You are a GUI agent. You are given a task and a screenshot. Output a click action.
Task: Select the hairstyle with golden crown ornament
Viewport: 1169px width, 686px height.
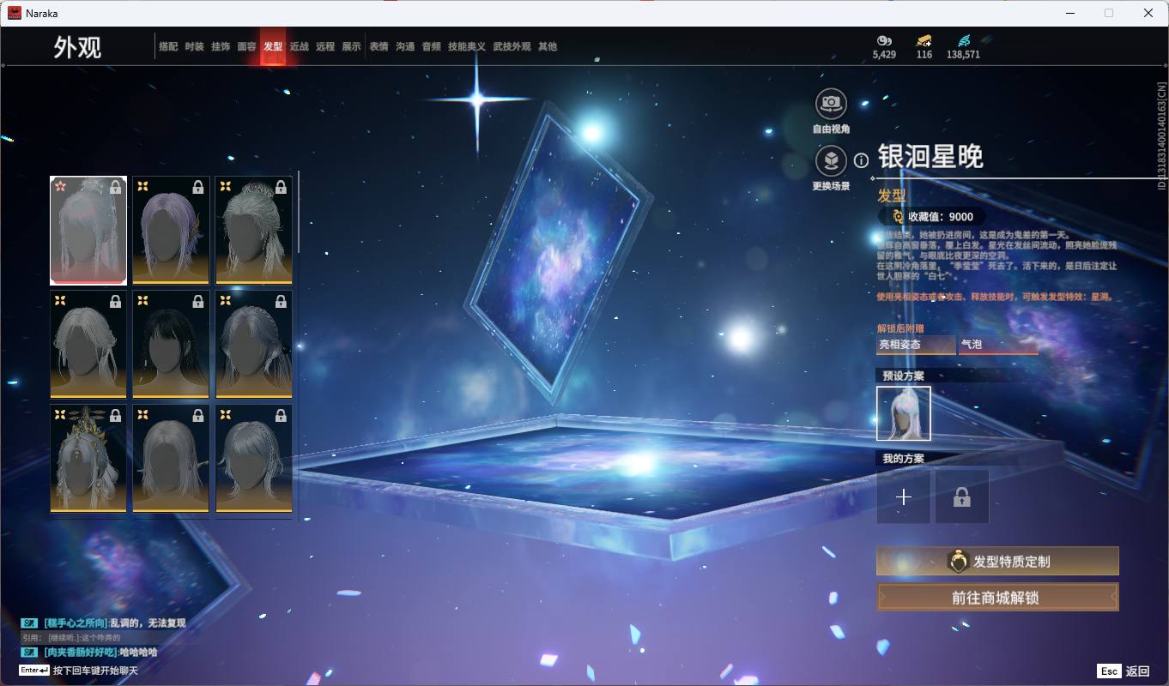[88, 458]
